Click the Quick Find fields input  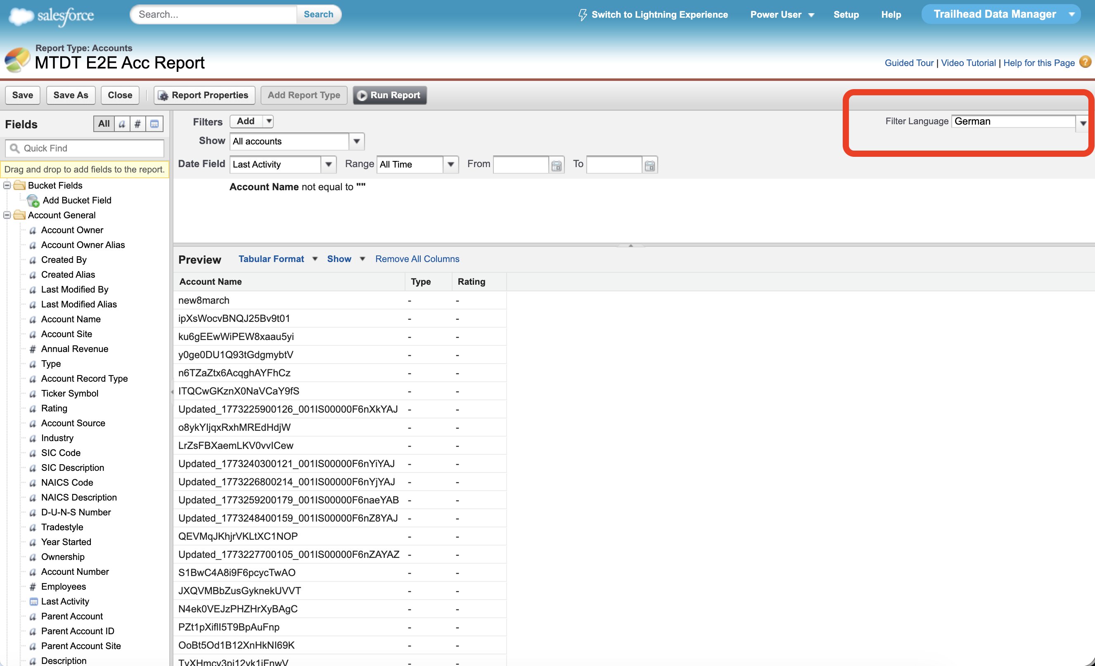(84, 148)
